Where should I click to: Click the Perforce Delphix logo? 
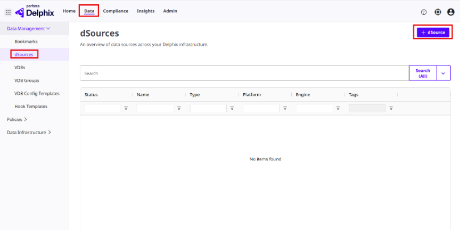click(x=34, y=12)
